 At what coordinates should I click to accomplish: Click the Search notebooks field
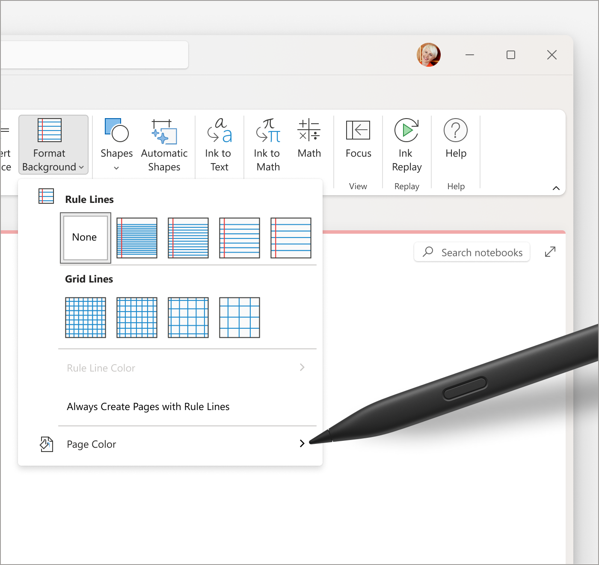(471, 252)
